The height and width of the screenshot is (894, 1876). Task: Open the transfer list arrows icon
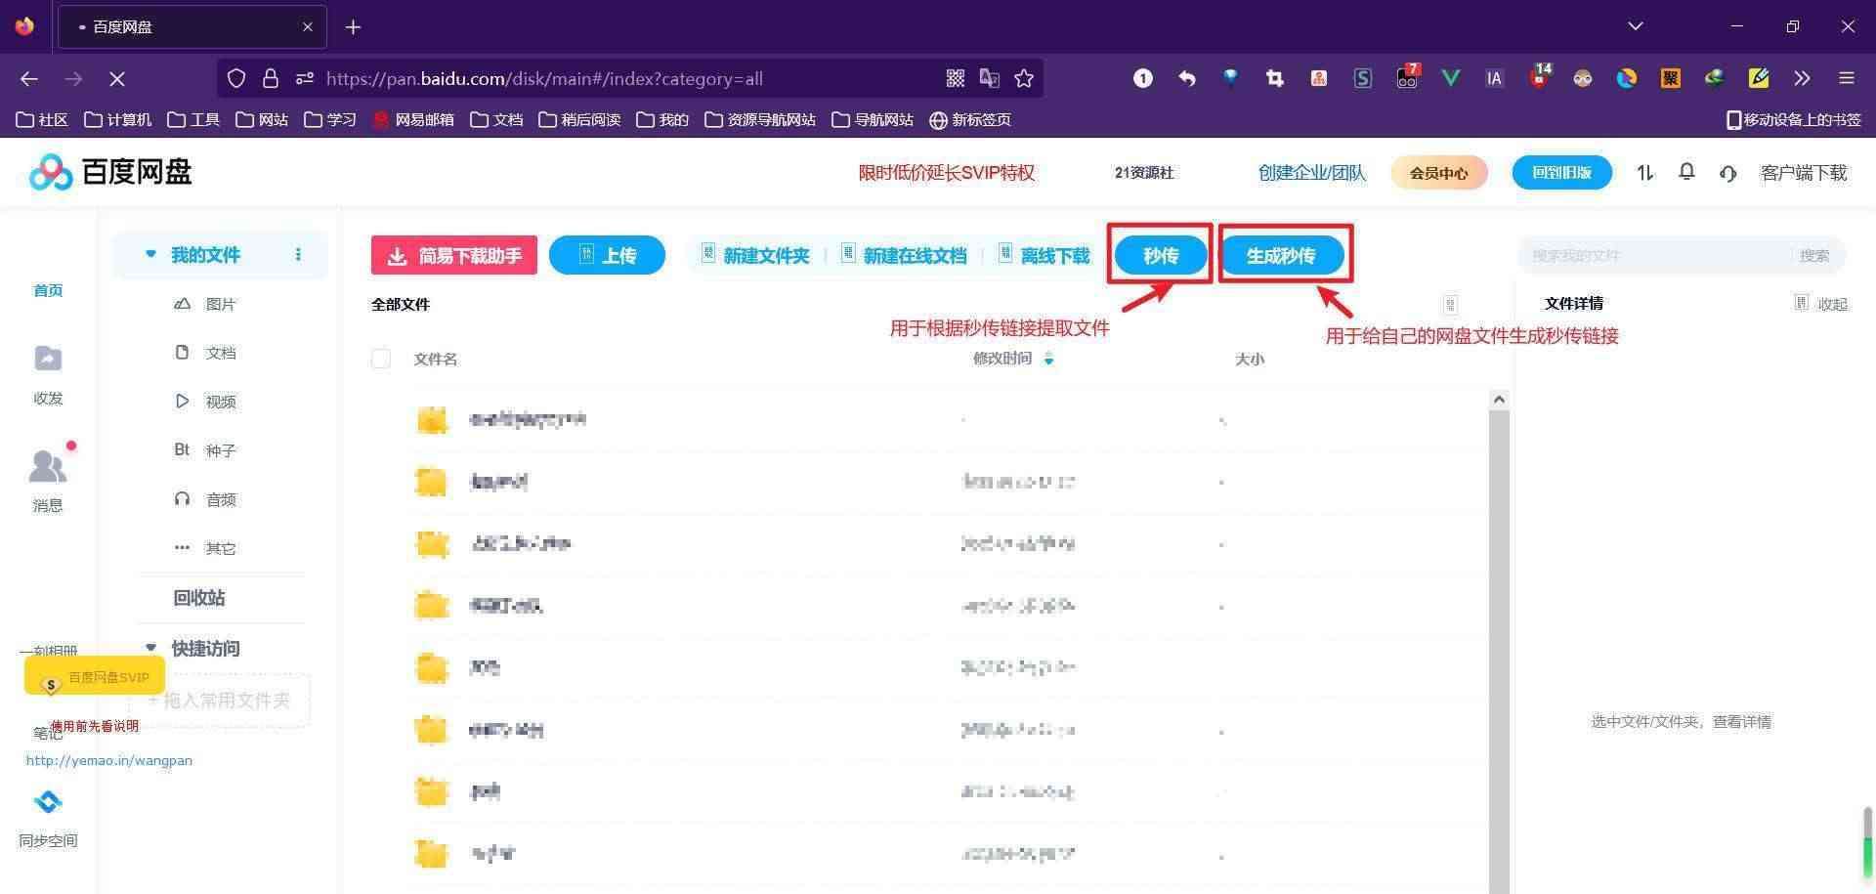click(x=1645, y=173)
